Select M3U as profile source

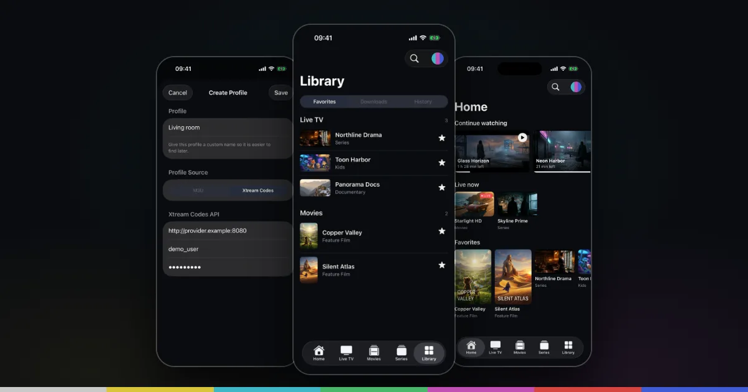point(198,190)
